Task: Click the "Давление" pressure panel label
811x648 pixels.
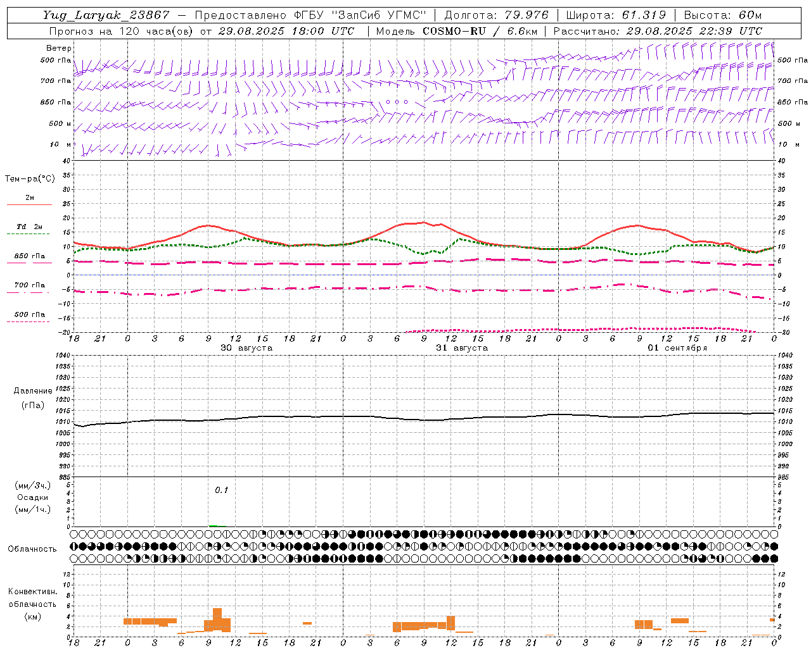Action: click(x=33, y=391)
